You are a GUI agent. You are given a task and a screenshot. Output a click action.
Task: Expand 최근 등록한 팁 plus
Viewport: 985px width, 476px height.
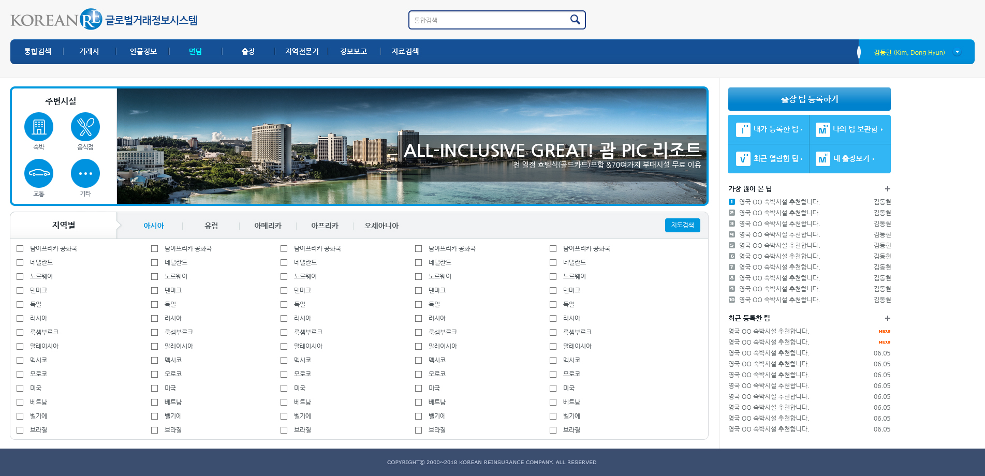coord(887,318)
